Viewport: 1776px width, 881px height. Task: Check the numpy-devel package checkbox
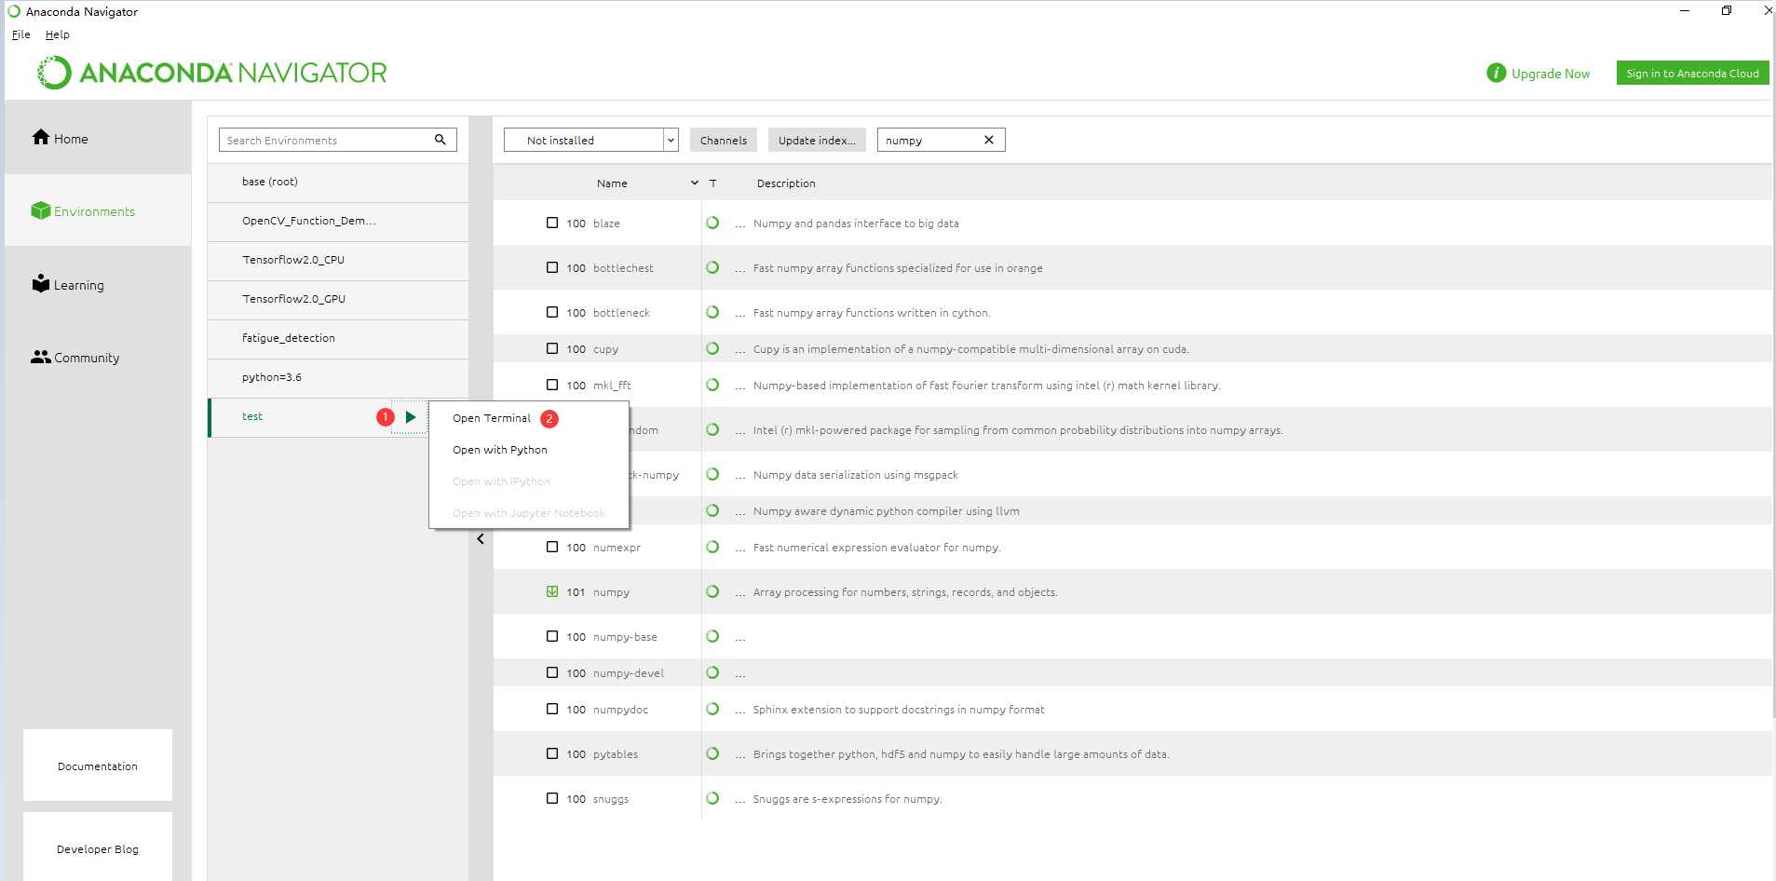[552, 672]
